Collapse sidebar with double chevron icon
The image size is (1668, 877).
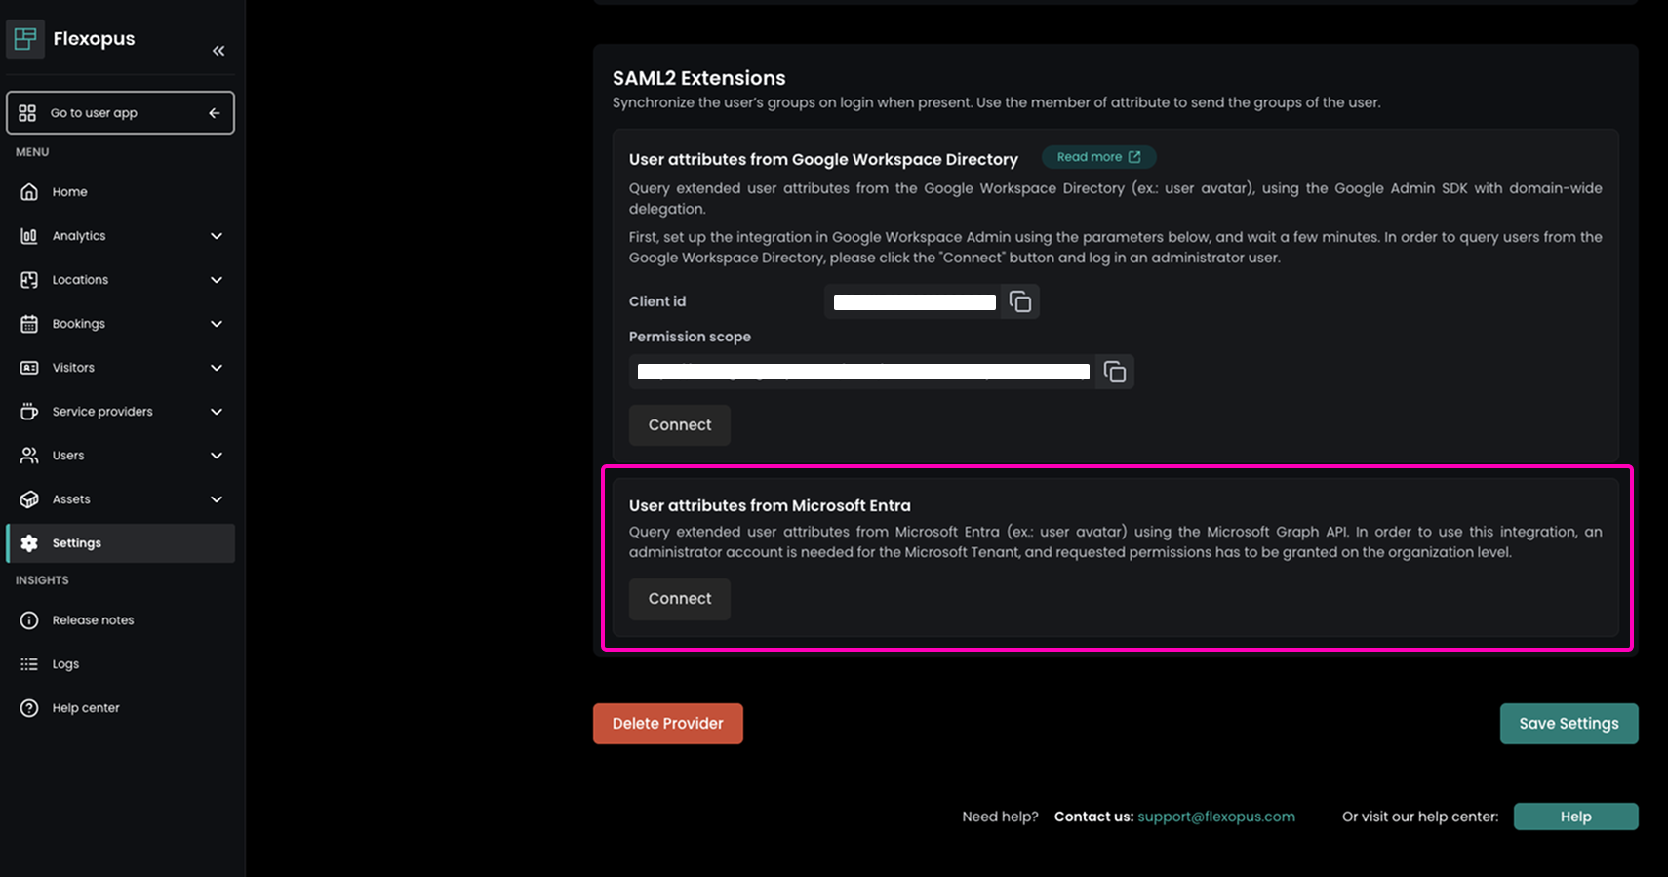(218, 51)
